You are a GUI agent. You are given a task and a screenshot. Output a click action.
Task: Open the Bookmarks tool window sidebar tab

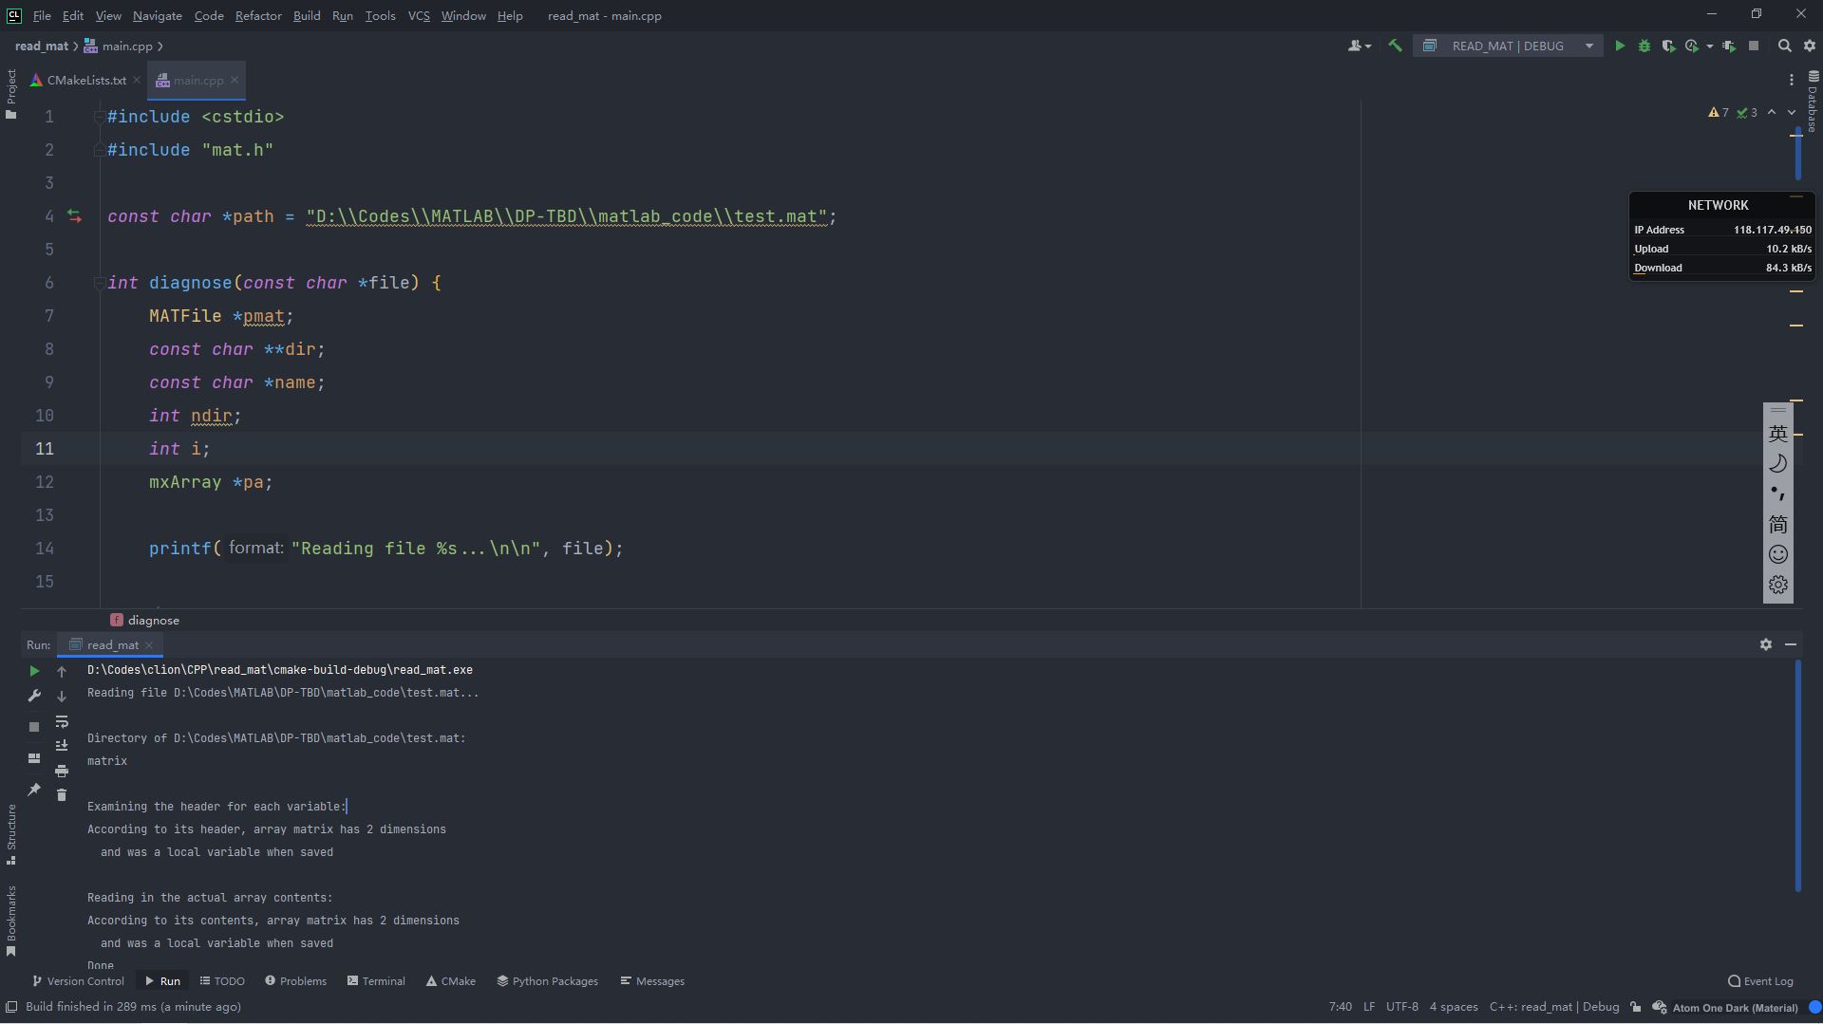tap(10, 922)
